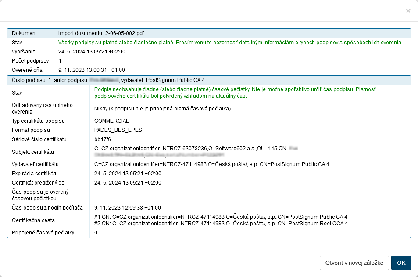
Task: Click the green document status message
Action: (230, 43)
